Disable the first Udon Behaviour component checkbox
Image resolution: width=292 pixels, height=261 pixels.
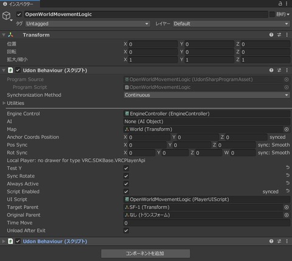pyautogui.click(x=18, y=71)
